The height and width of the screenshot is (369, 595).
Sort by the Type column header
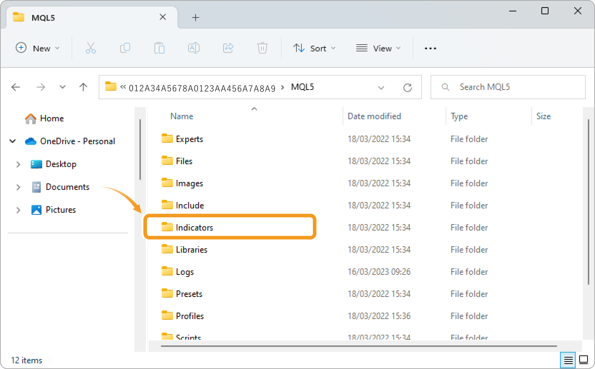pyautogui.click(x=459, y=116)
